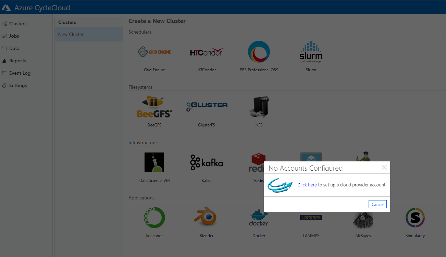Follow the 'Click here' account setup link
This screenshot has width=446, height=257.
point(307,185)
